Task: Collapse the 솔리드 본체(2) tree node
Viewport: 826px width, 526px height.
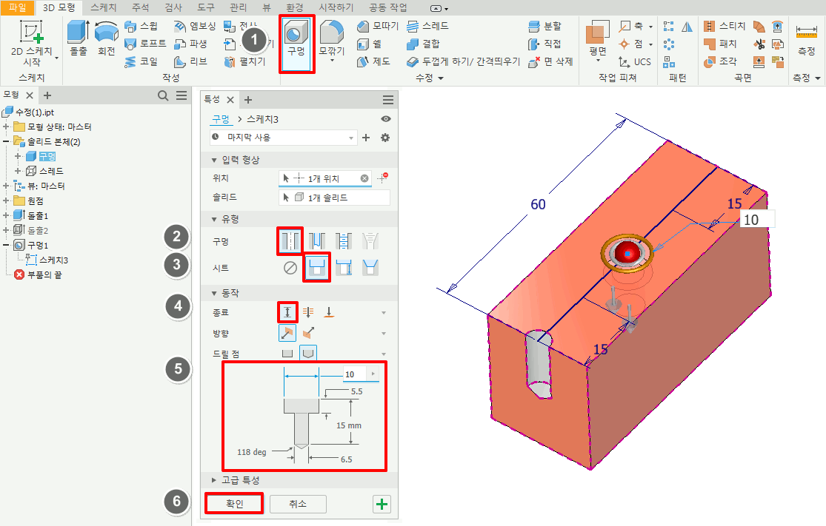Action: 7,142
